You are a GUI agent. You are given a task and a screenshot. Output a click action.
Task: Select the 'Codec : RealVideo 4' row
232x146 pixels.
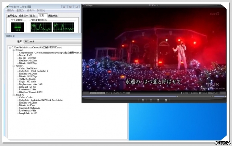coord(28,69)
